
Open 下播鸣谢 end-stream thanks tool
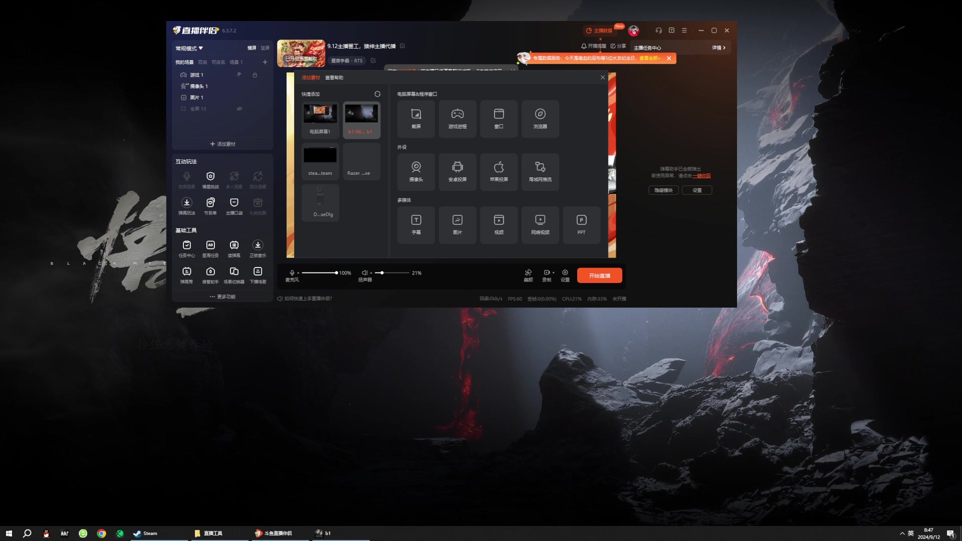(x=258, y=275)
